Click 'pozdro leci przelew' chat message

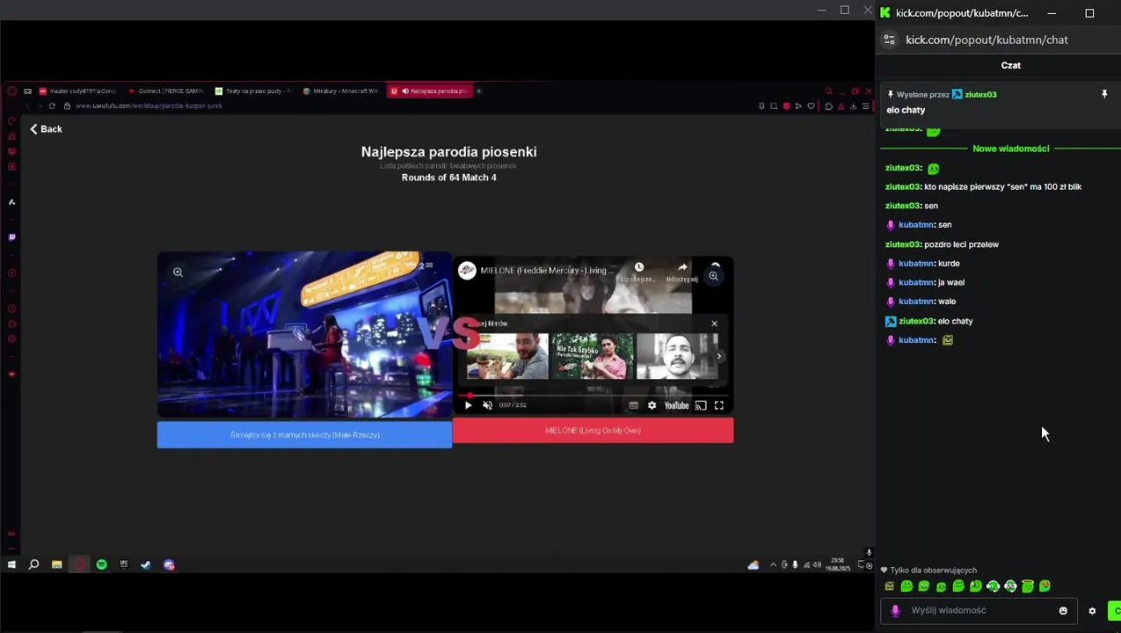click(961, 244)
